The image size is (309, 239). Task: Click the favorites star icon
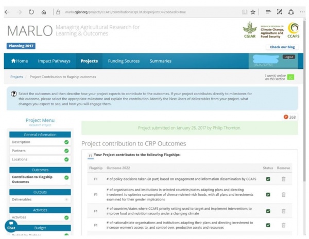[x=253, y=11]
